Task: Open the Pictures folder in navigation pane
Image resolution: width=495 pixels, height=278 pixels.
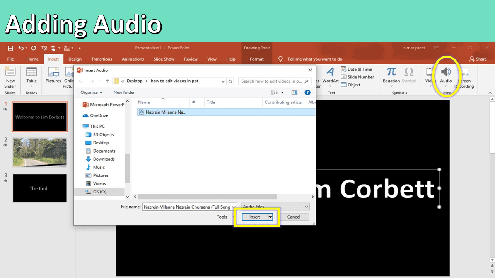Action: (x=97, y=175)
